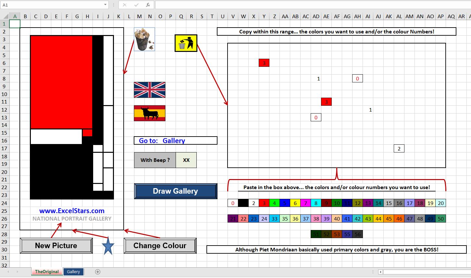471x278 pixels.
Task: Pick the yellow colour swatch numbered 6
Action: [295, 203]
